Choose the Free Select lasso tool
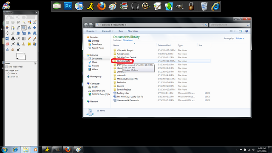This screenshot has width=272, height=153. pyautogui.click(x=18, y=22)
